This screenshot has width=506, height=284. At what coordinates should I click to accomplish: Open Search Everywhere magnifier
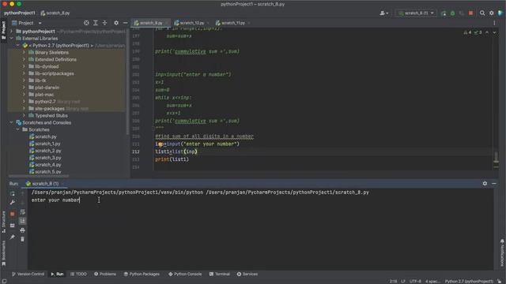click(x=482, y=13)
